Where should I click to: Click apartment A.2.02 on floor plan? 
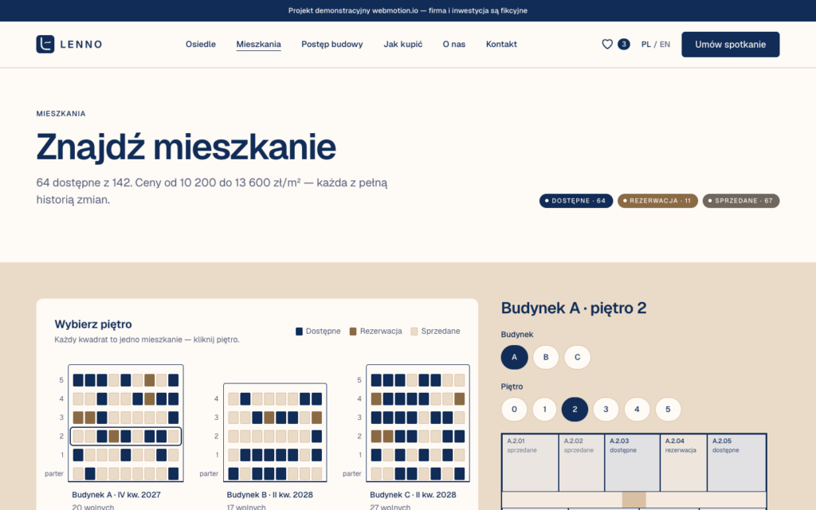coord(581,463)
